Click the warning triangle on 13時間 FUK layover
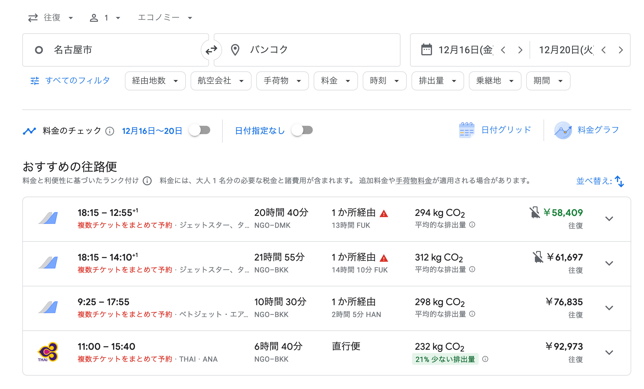The width and height of the screenshot is (644, 389). (384, 214)
